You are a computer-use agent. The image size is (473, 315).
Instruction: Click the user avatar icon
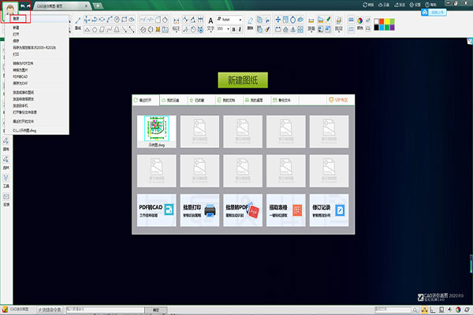point(10,9)
